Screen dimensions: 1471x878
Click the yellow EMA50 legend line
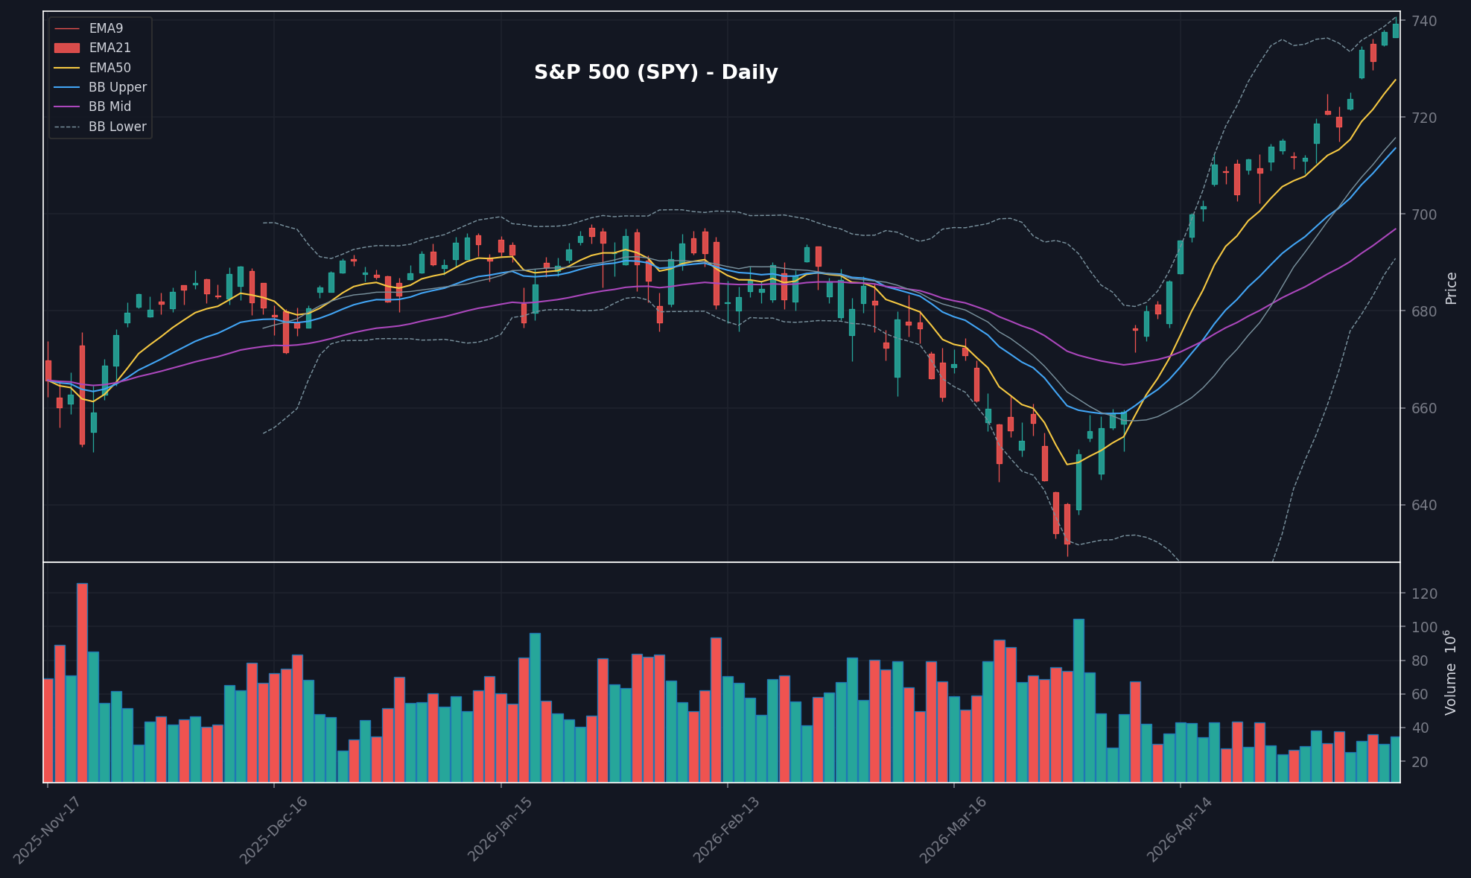tap(67, 68)
